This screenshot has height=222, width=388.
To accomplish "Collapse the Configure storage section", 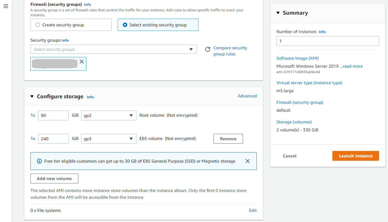I will pos(32,96).
